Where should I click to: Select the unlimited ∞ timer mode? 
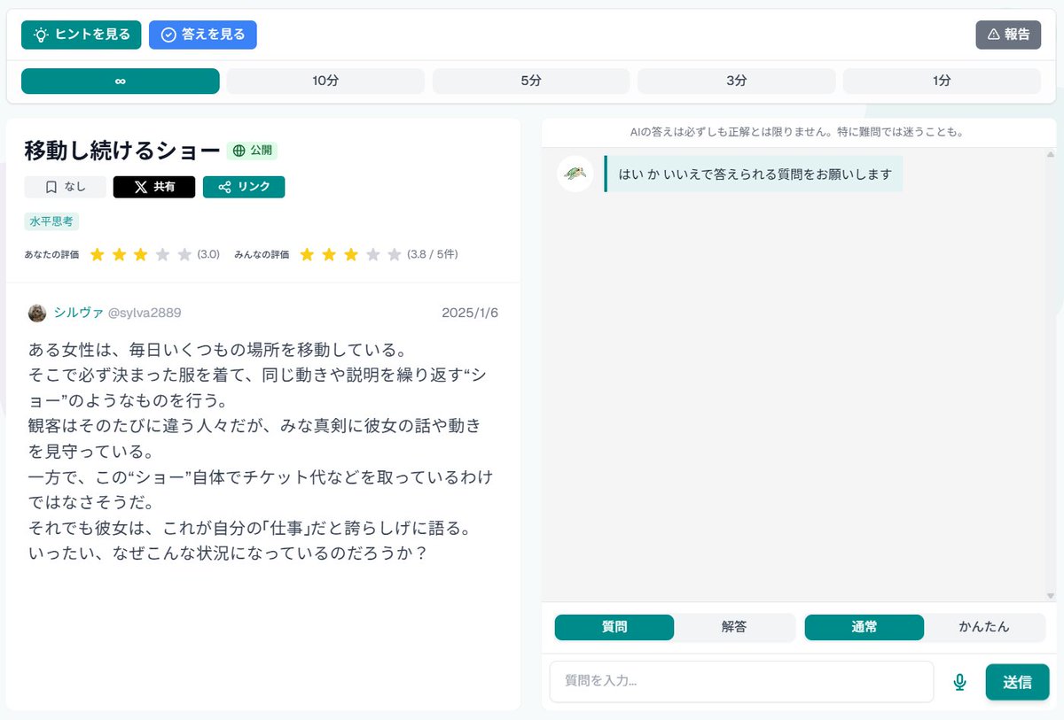[x=120, y=81]
